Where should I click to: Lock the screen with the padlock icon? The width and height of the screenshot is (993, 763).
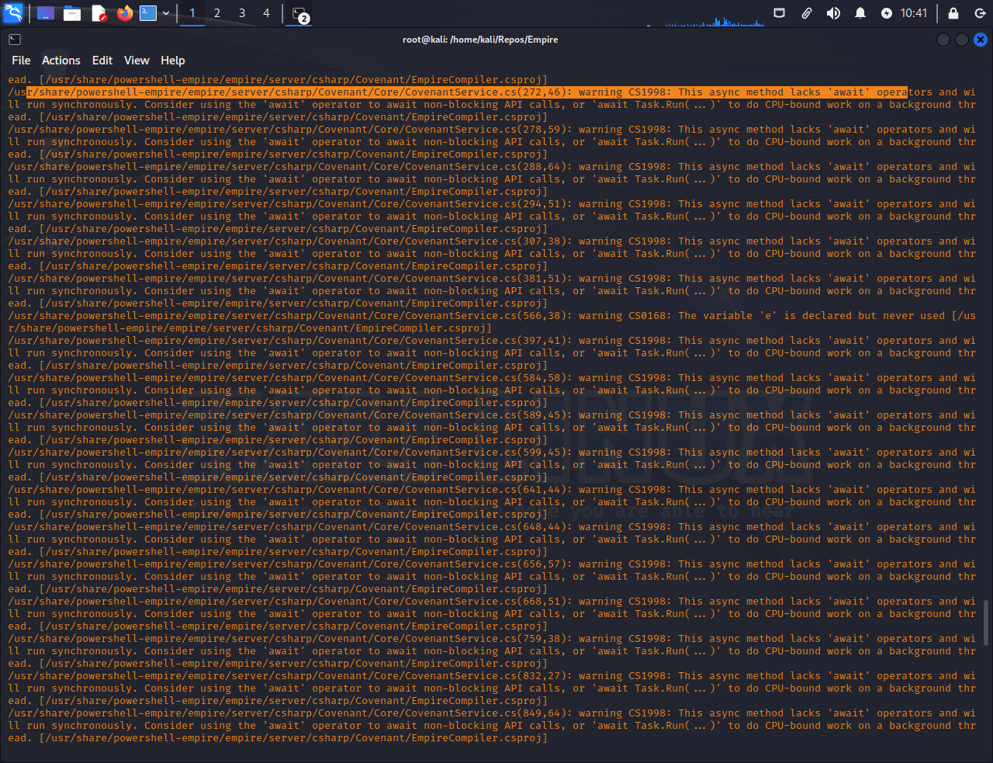click(953, 13)
